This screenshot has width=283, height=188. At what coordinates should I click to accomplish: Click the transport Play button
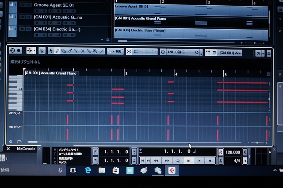tap(199, 161)
